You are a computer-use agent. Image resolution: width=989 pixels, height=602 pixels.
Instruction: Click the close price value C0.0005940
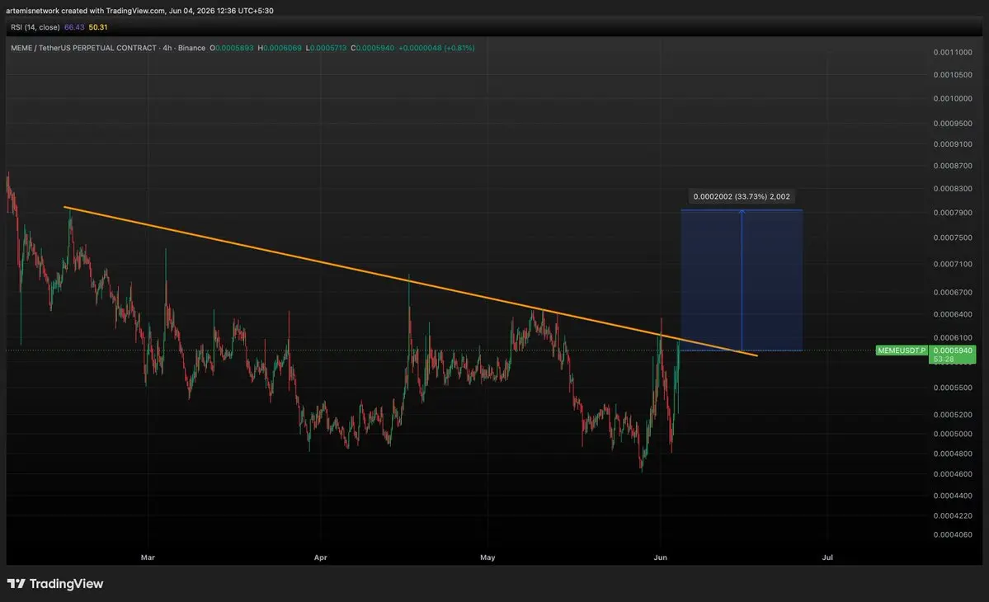[372, 48]
